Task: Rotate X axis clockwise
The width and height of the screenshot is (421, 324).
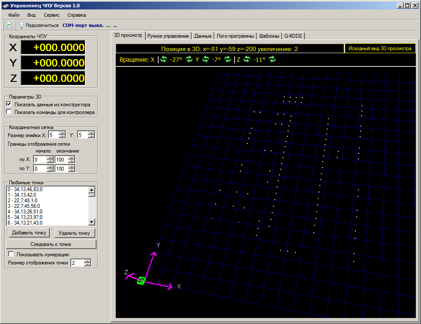Action: pyautogui.click(x=189, y=60)
